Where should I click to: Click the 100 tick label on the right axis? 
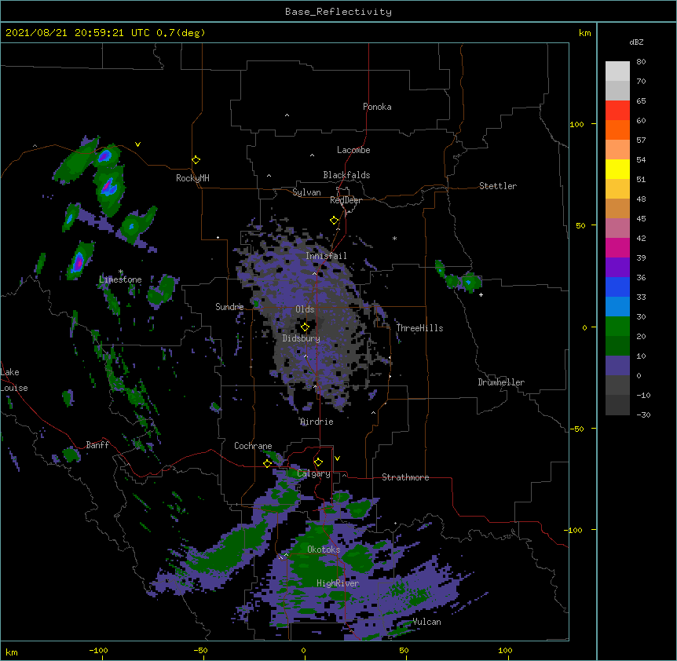click(x=576, y=124)
